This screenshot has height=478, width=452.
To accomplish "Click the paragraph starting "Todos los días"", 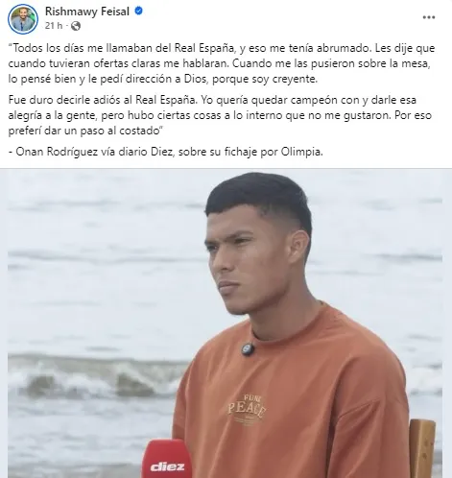I will point(222,63).
